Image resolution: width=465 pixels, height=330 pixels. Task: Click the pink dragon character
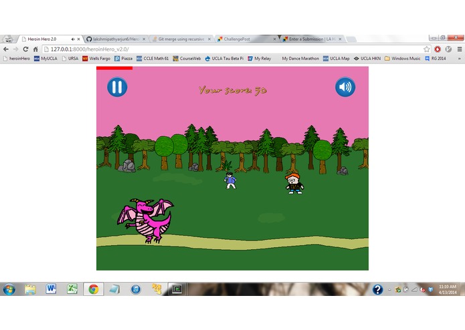(146, 221)
